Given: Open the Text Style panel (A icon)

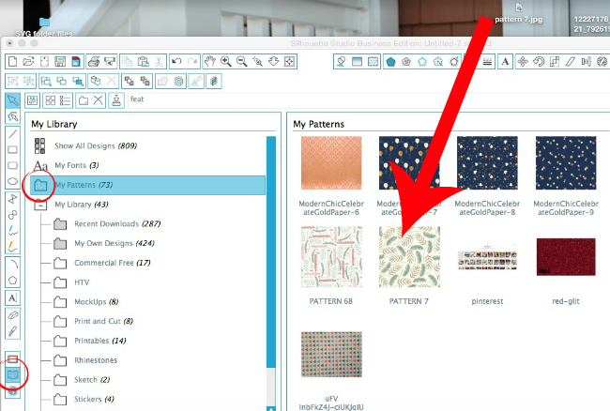Looking at the screenshot, I should [505, 61].
